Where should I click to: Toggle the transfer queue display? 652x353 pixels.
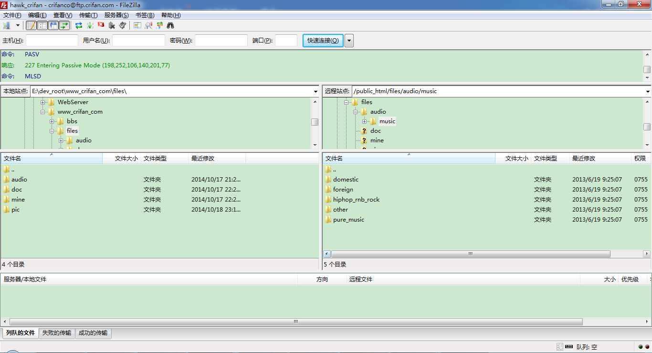64,25
